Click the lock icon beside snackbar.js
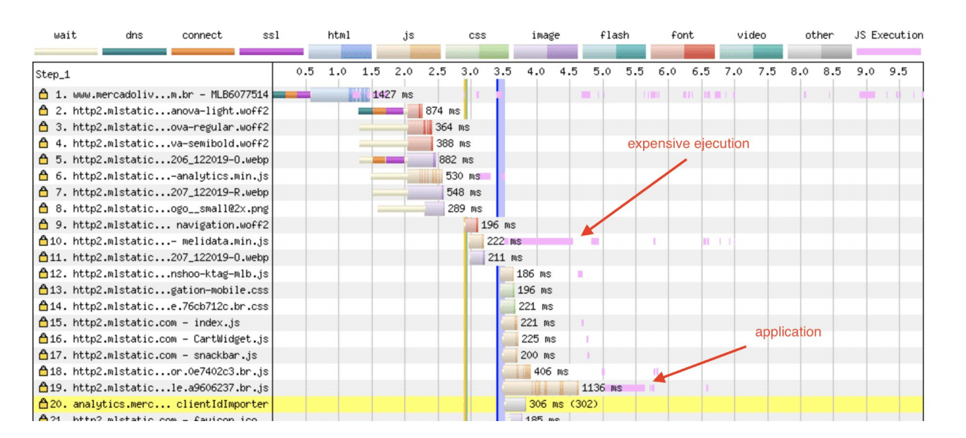The image size is (966, 438). pyautogui.click(x=44, y=355)
